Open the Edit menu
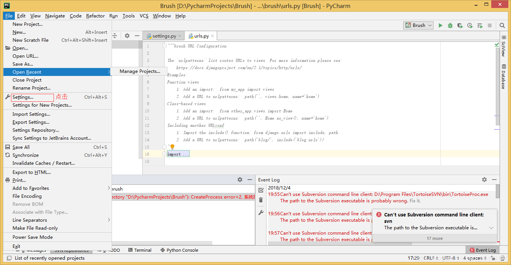 [x=21, y=16]
